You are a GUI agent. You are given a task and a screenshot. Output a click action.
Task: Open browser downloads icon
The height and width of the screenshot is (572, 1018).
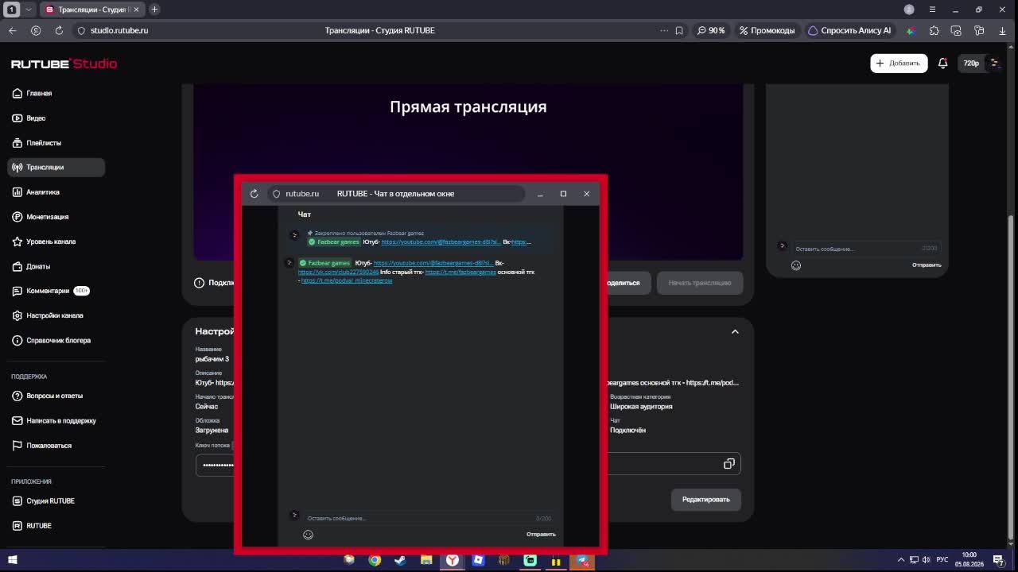point(1001,30)
